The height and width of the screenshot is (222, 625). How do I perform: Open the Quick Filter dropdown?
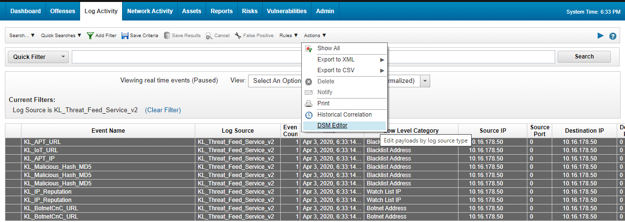38,57
